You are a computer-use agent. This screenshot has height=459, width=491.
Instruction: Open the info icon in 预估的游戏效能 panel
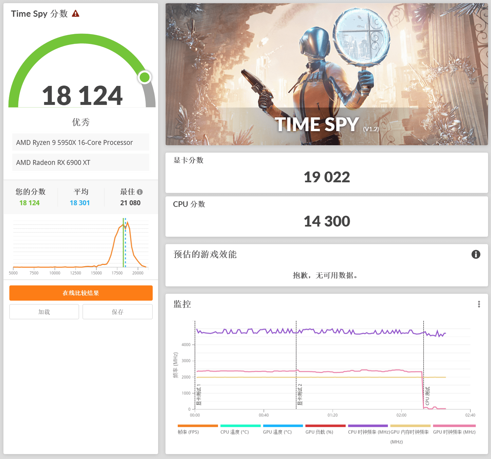(x=476, y=254)
